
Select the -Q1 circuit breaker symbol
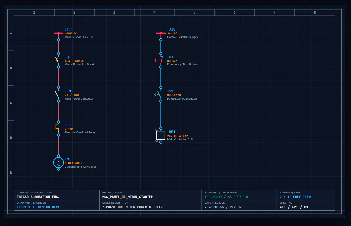coord(58,60)
